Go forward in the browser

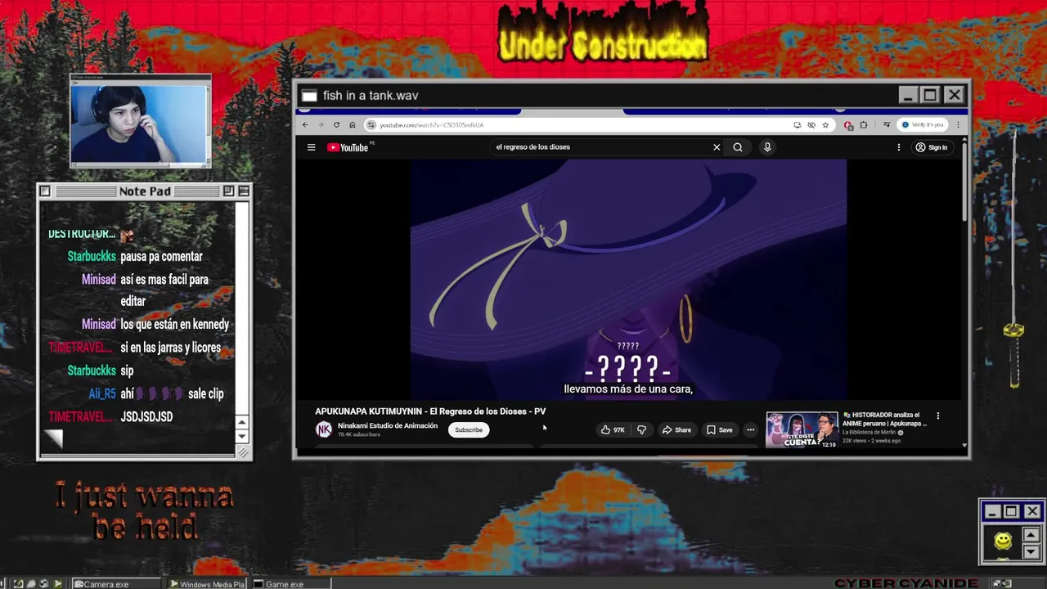pos(320,125)
